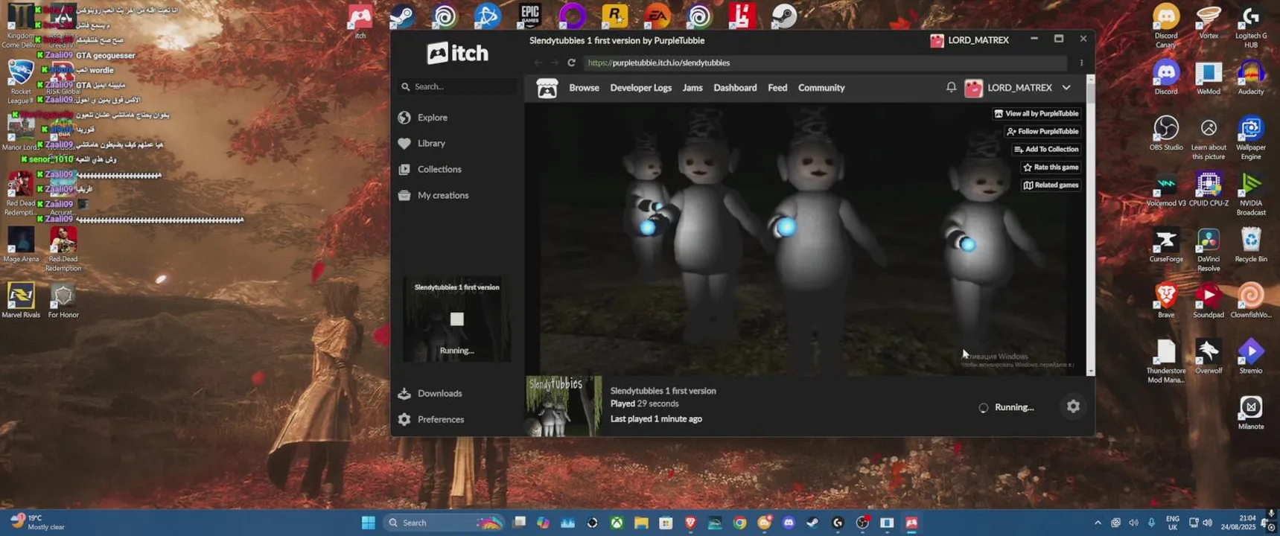This screenshot has height=536, width=1280.
Task: Open the Feed tab
Action: click(x=777, y=88)
